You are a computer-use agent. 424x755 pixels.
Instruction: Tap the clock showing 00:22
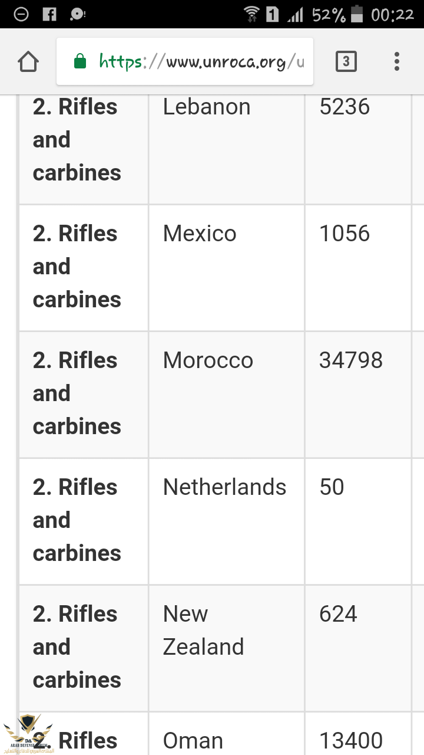click(392, 14)
